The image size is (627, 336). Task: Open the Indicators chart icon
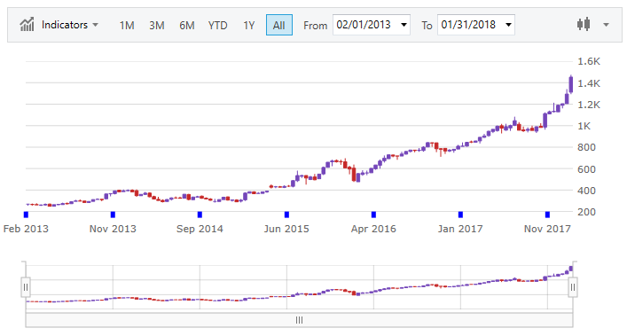tap(27, 25)
